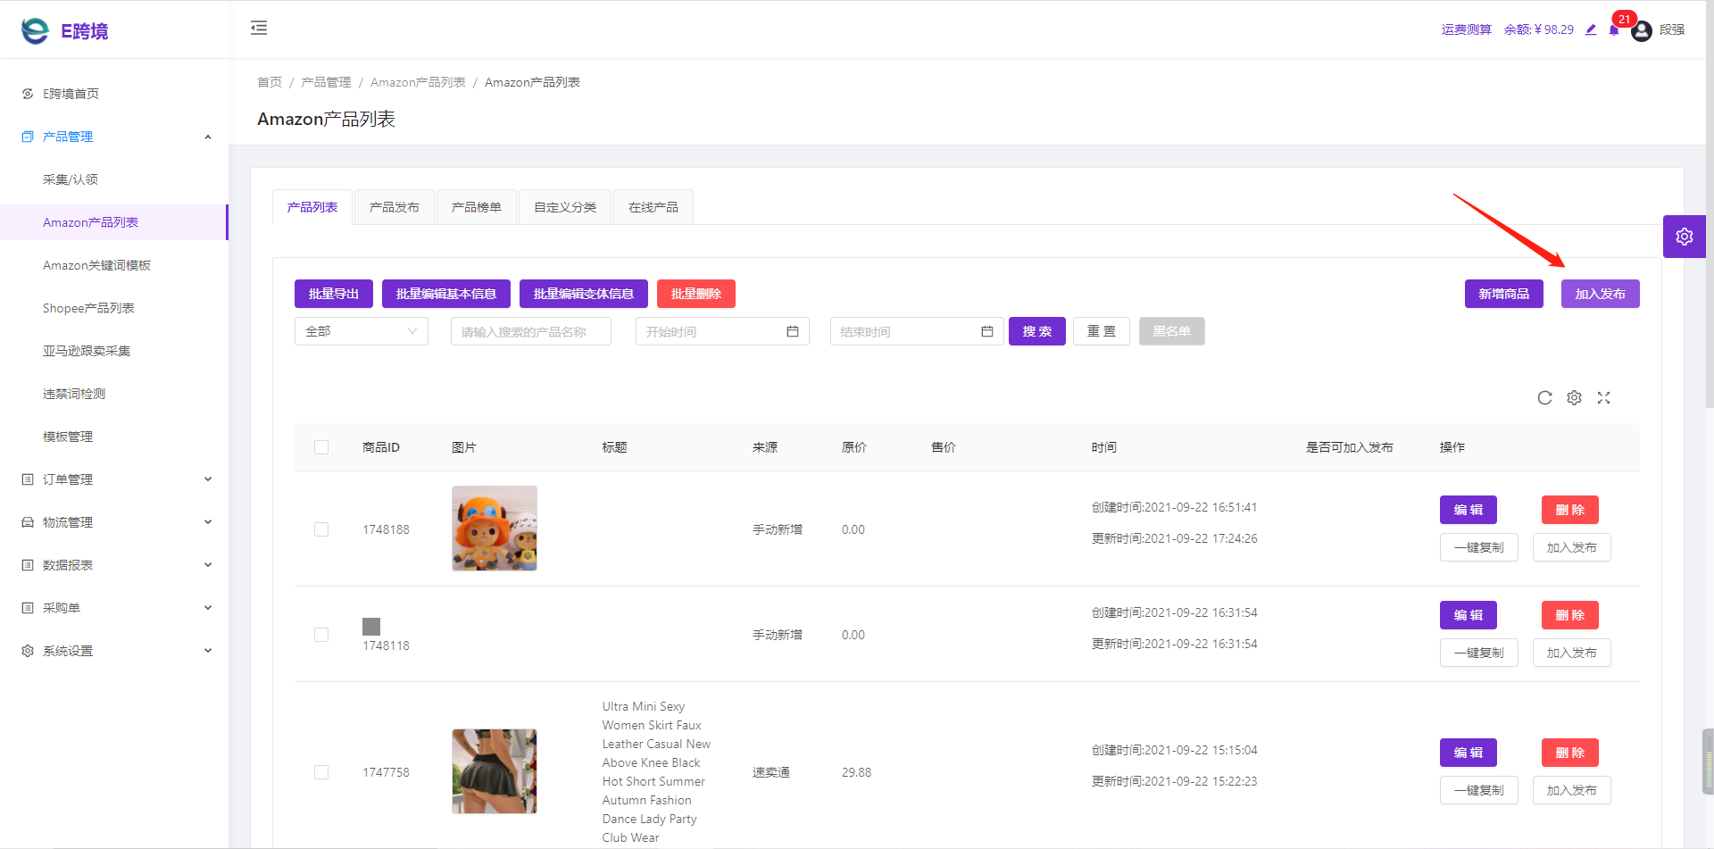The height and width of the screenshot is (849, 1714).
Task: Click calendar icon in 开始时间 field
Action: coord(793,331)
